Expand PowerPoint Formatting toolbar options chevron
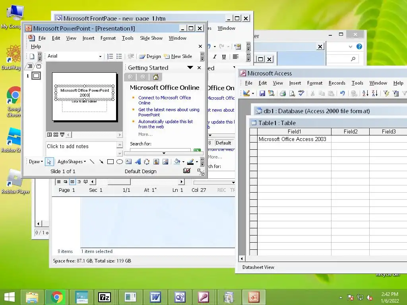 coord(202,56)
